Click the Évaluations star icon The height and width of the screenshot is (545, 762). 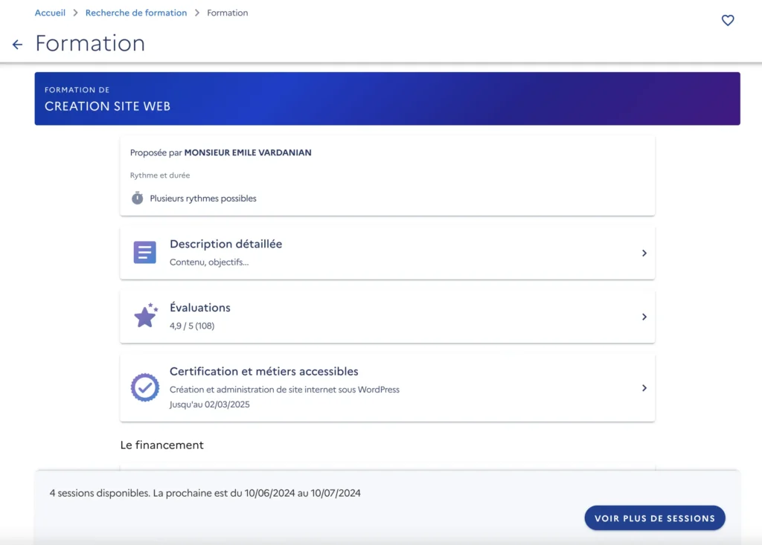(x=145, y=316)
